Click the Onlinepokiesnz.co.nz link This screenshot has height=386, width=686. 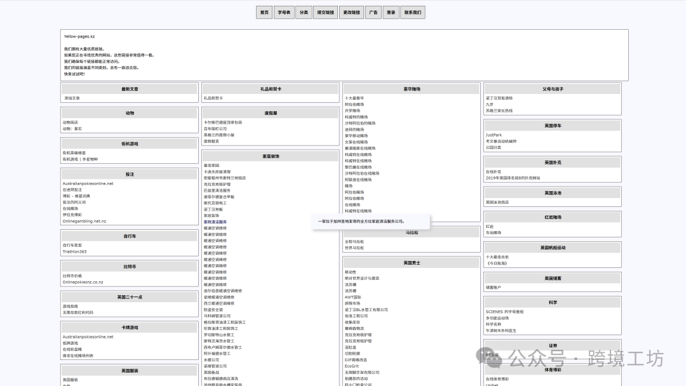(x=83, y=282)
